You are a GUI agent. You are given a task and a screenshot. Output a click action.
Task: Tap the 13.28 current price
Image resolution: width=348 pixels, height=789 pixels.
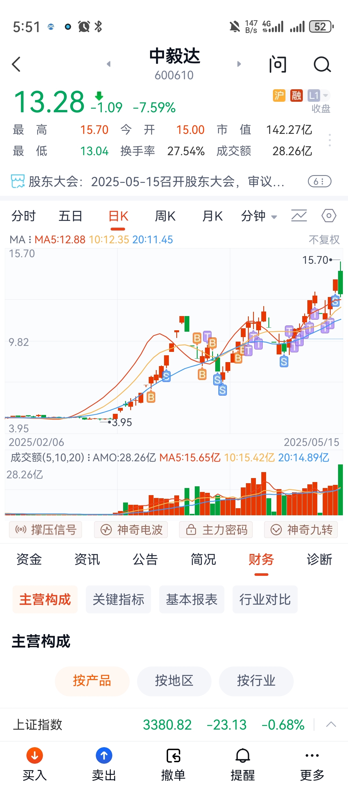49,102
